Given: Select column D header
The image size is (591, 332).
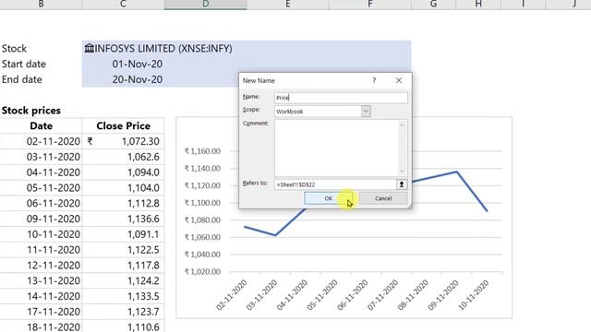Looking at the screenshot, I should [x=205, y=4].
